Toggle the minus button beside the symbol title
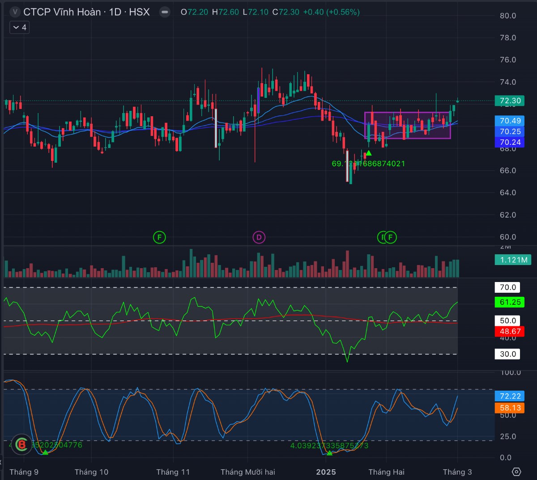This screenshot has height=480, width=537. pos(165,12)
